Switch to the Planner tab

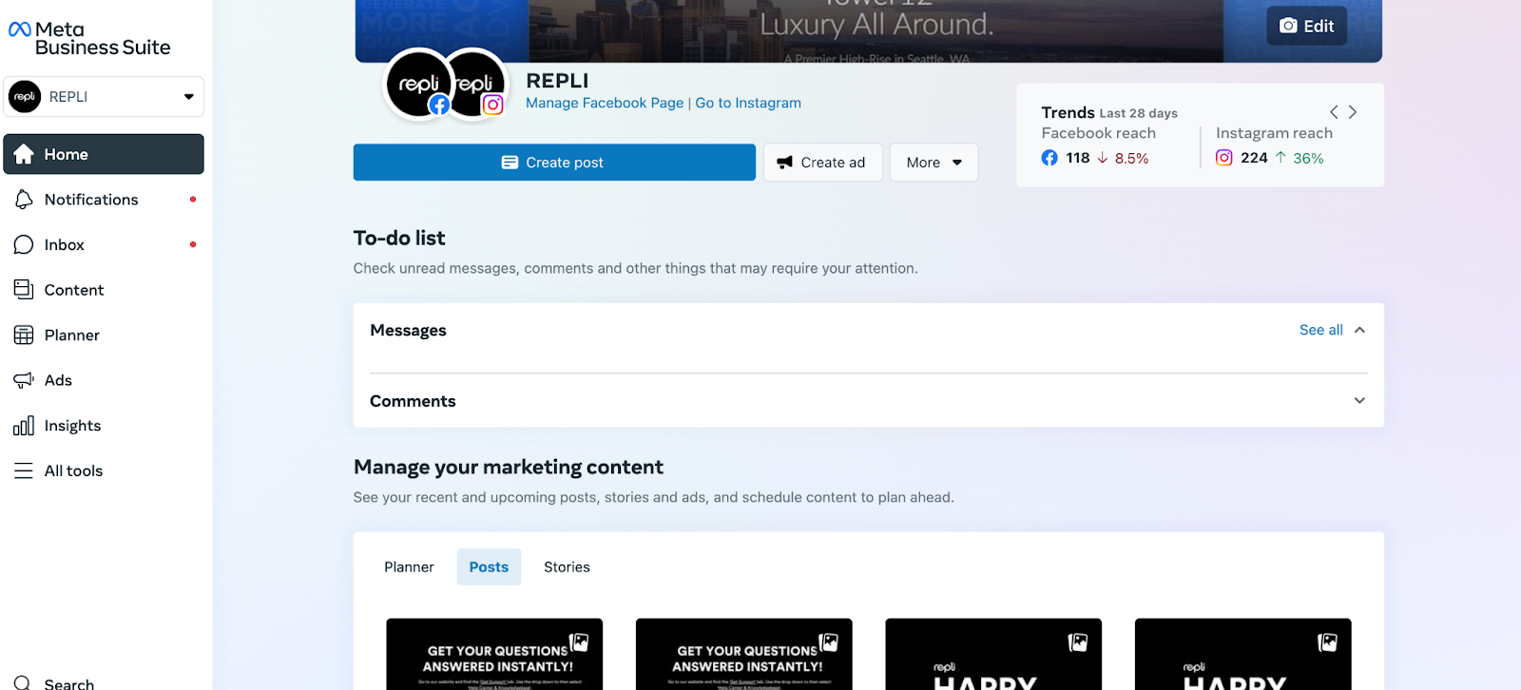pyautogui.click(x=409, y=566)
